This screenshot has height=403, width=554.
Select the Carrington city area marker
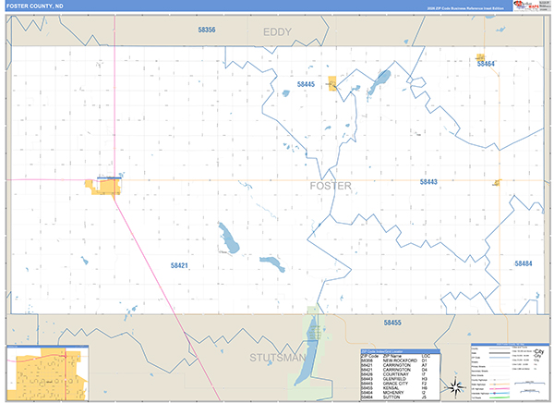tap(102, 187)
